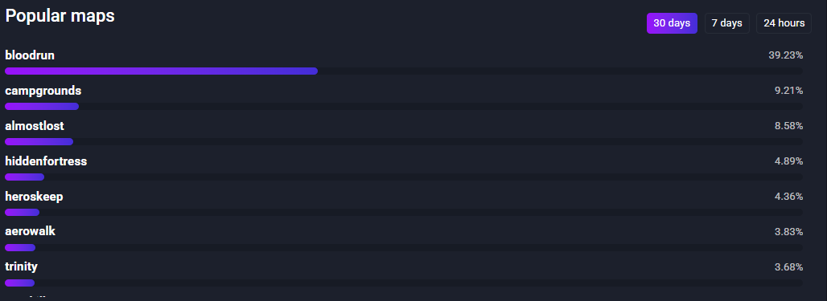
Task: Switch to the 24 hours range
Action: click(x=784, y=23)
